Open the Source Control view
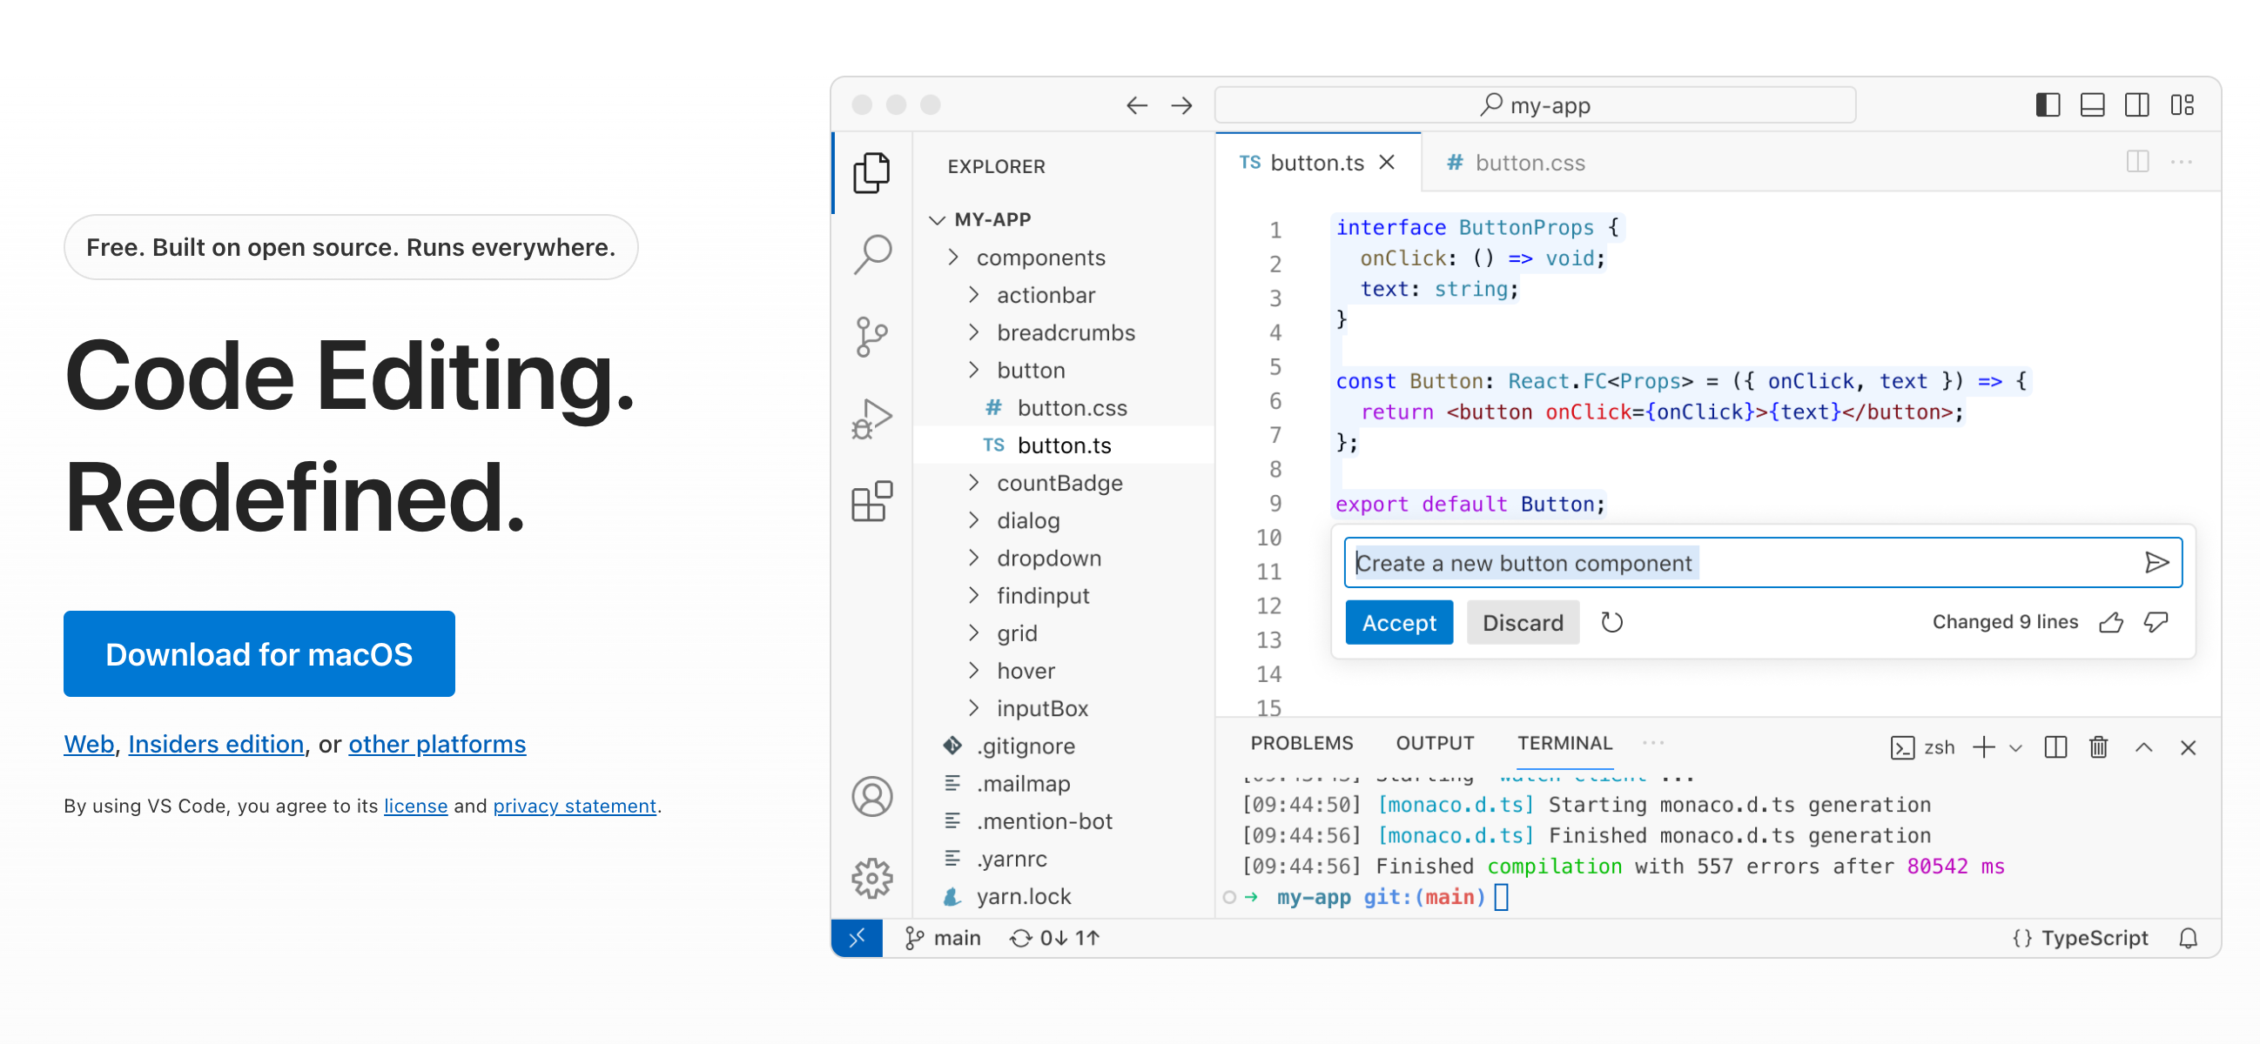2260x1044 pixels. tap(871, 336)
